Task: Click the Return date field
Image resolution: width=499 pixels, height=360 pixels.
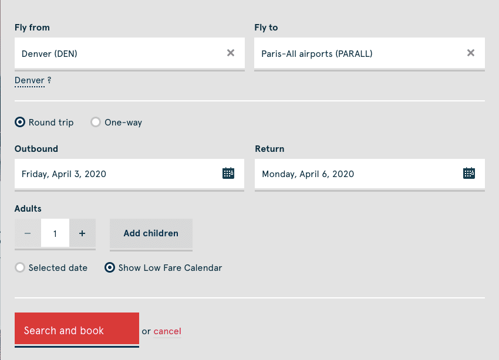Action: (352, 174)
